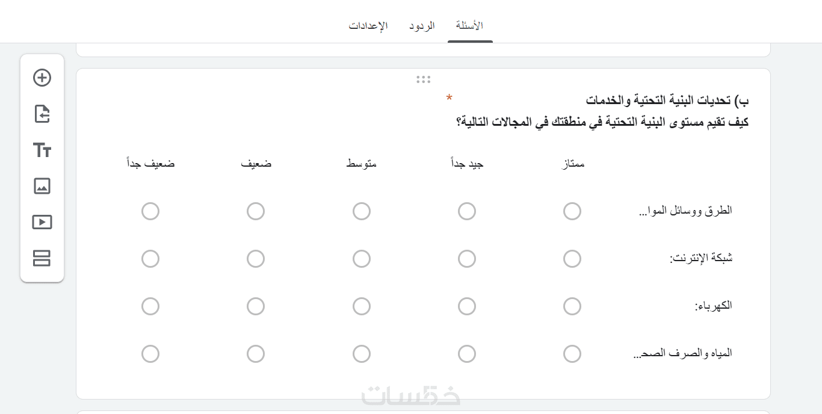This screenshot has height=414, width=822.
Task: Open the الردود tab
Action: tap(422, 26)
